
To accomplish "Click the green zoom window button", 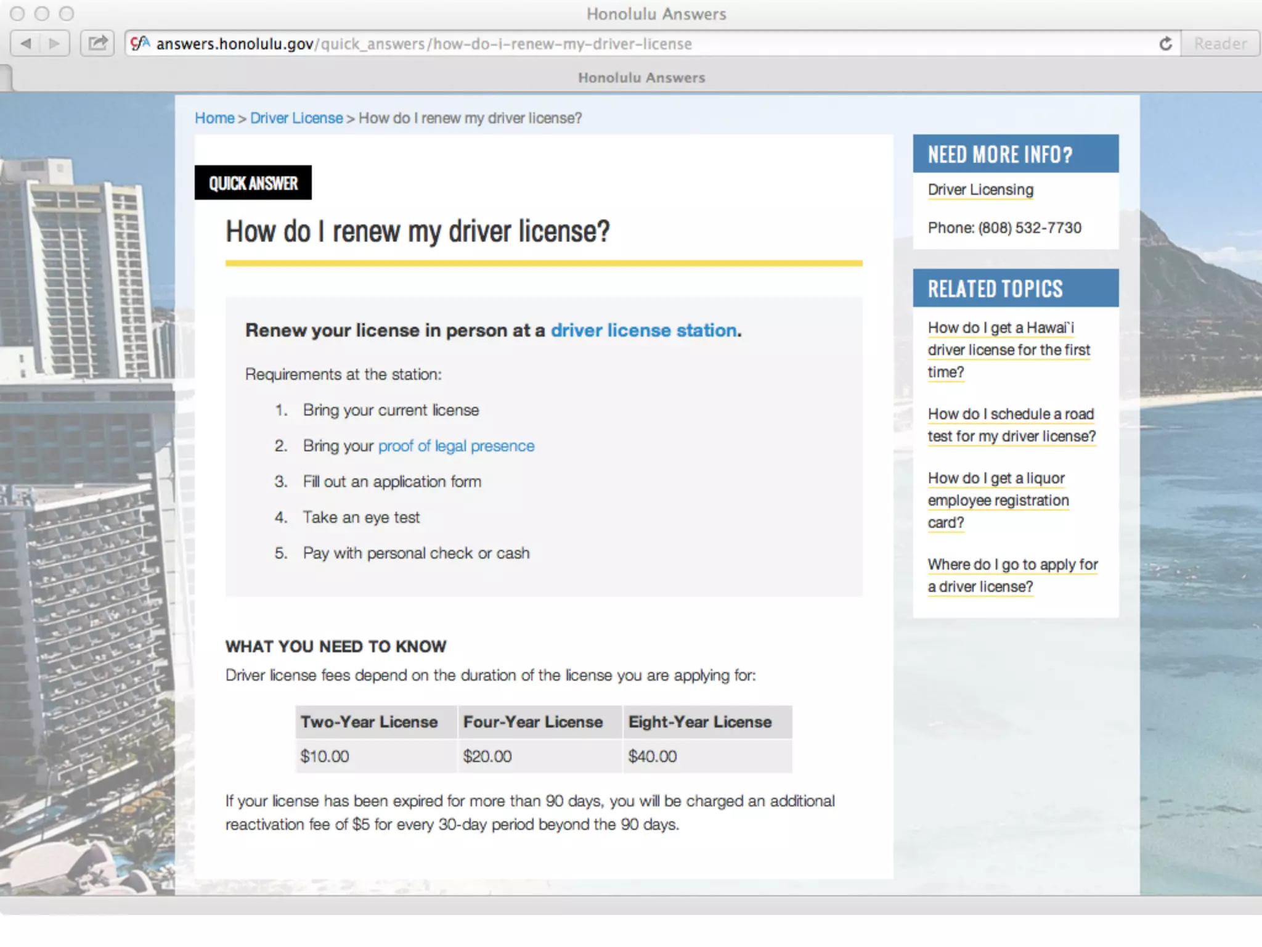I will coord(67,14).
